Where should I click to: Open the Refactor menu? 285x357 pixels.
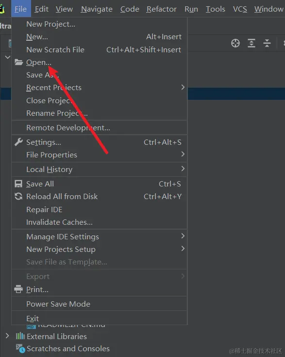click(x=161, y=9)
